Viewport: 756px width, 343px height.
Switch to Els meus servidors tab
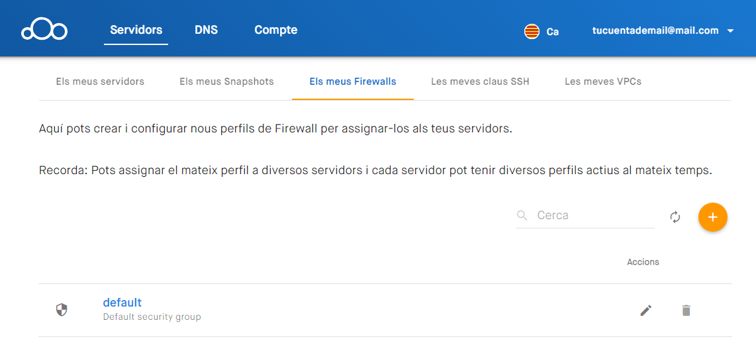tap(100, 81)
